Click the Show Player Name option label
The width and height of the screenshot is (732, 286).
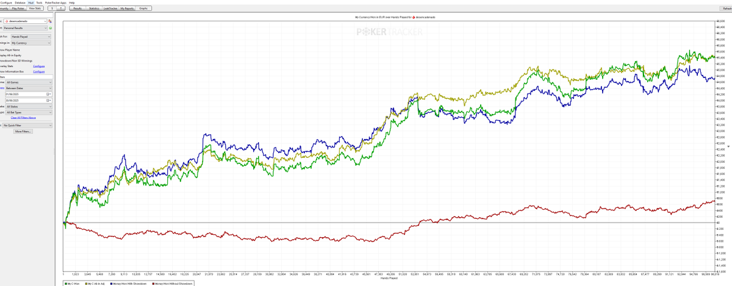pos(9,50)
